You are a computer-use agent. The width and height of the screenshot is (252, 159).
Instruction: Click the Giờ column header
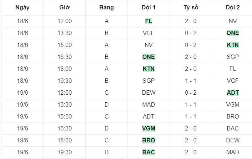click(x=64, y=8)
